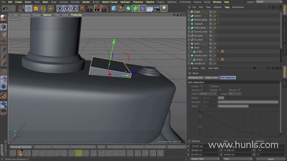Image resolution: width=287 pixels, height=161 pixels.
Task: Adjust the Strength slider
Action: click(248, 102)
